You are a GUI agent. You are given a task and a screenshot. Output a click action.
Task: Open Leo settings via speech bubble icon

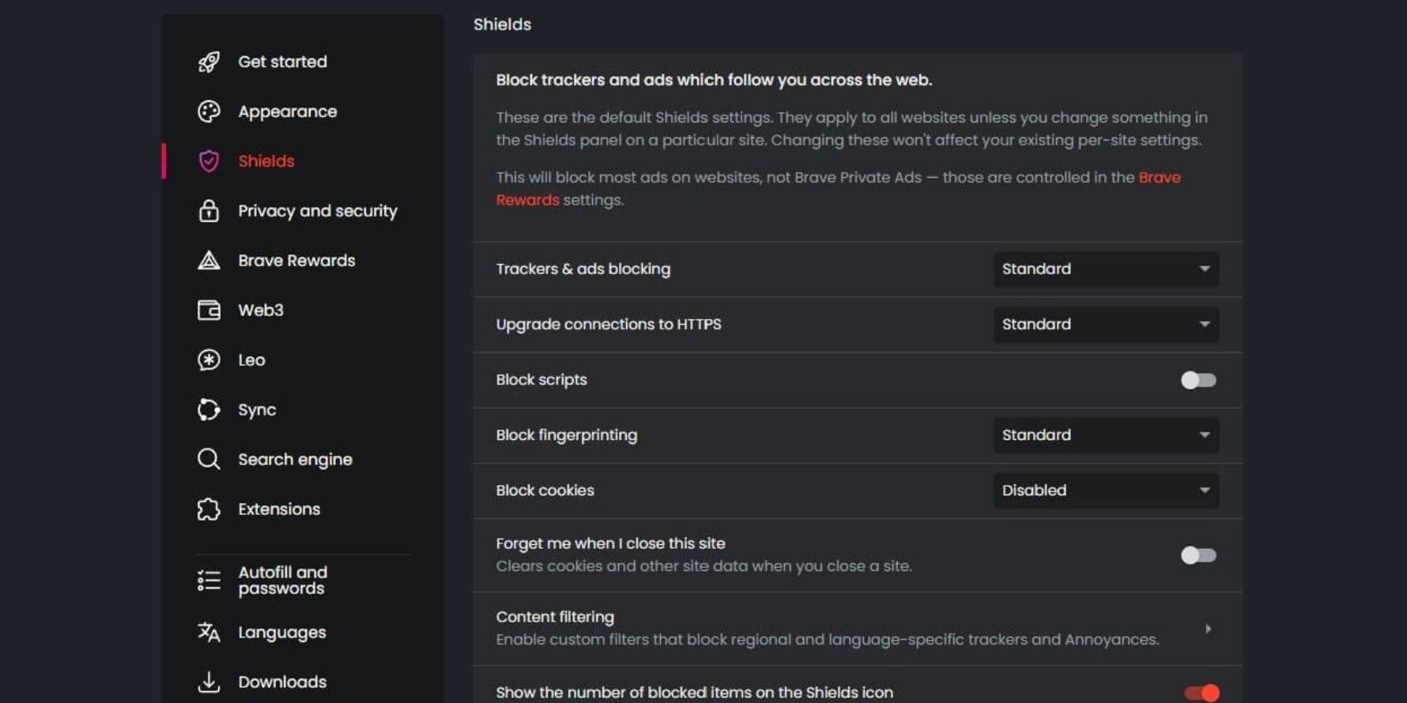pyautogui.click(x=208, y=359)
